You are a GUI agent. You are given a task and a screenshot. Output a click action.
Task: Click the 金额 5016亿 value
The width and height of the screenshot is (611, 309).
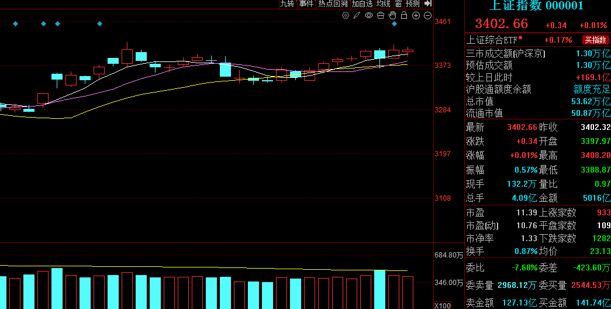[x=596, y=198]
